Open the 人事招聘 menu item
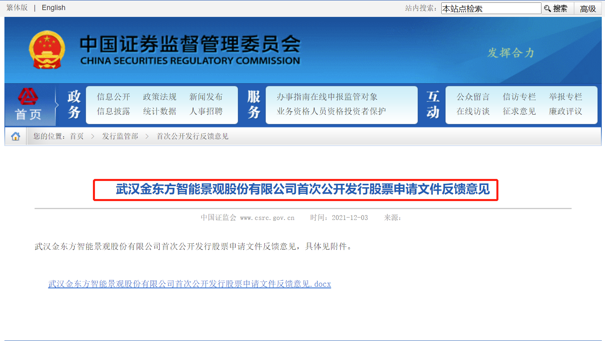The width and height of the screenshot is (605, 341). 206,111
